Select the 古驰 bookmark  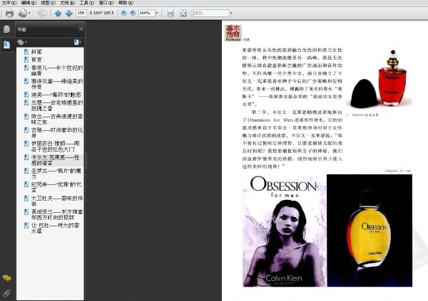pos(57,132)
